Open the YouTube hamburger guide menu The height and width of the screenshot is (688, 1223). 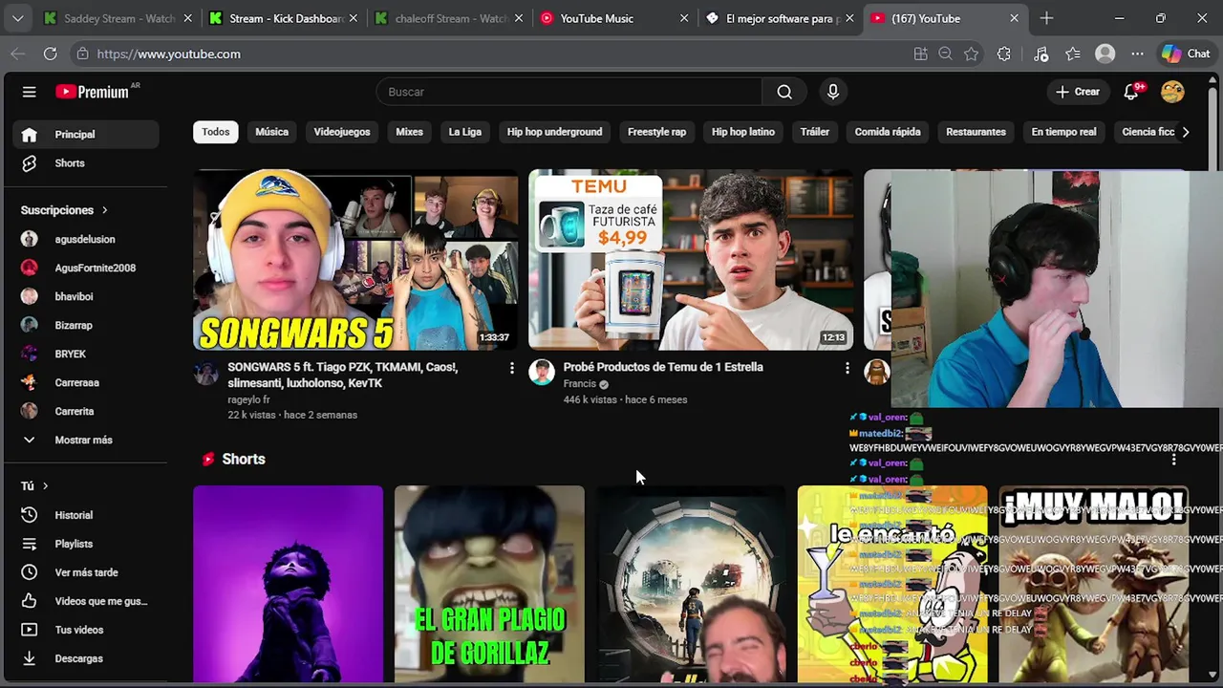pyautogui.click(x=30, y=92)
